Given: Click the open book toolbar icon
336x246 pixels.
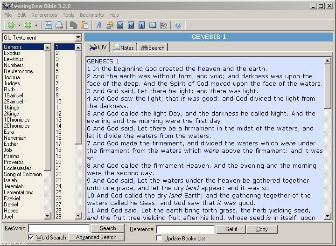Looking at the screenshot, I should tap(153, 25).
